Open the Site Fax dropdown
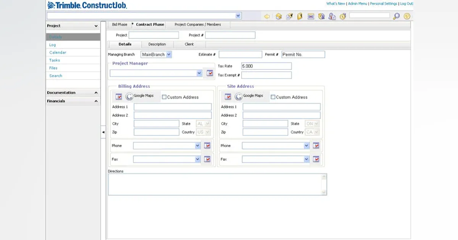The image size is (458, 240). tap(306, 159)
